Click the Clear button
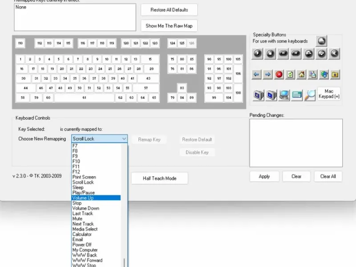This screenshot has height=267, width=356. coord(296,176)
